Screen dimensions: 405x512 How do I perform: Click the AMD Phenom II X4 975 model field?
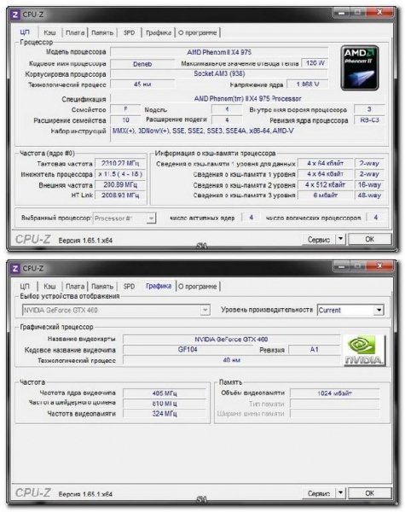(219, 52)
